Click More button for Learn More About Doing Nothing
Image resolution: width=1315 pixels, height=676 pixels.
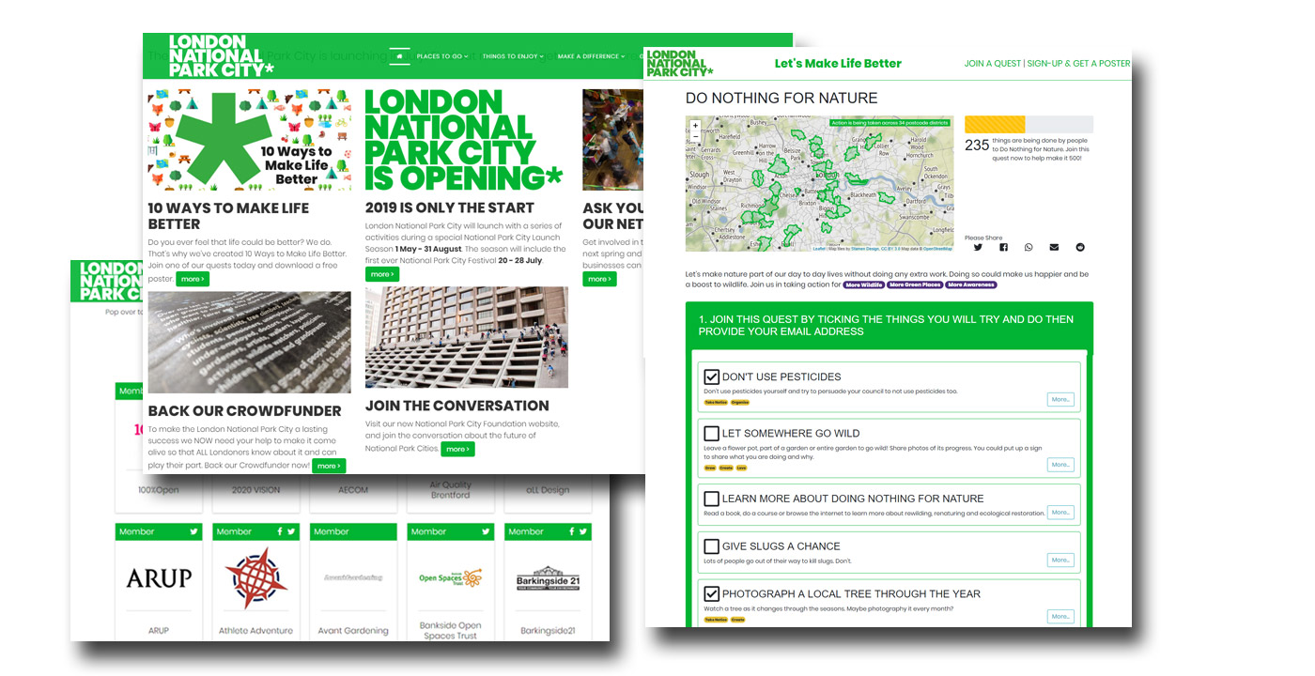pyautogui.click(x=1060, y=513)
